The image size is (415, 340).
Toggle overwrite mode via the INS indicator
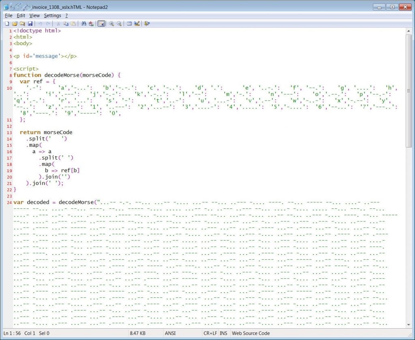click(223, 333)
